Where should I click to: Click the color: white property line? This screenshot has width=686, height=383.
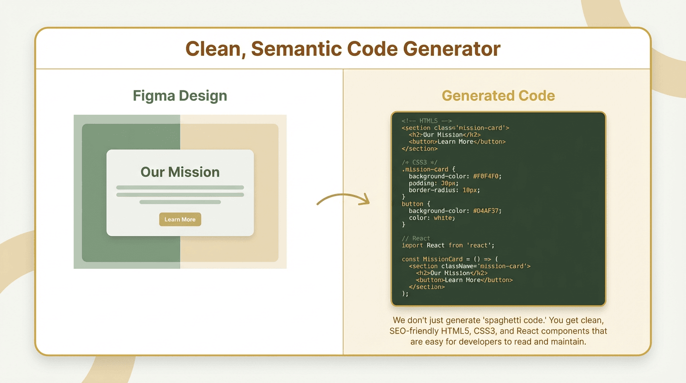pyautogui.click(x=432, y=217)
